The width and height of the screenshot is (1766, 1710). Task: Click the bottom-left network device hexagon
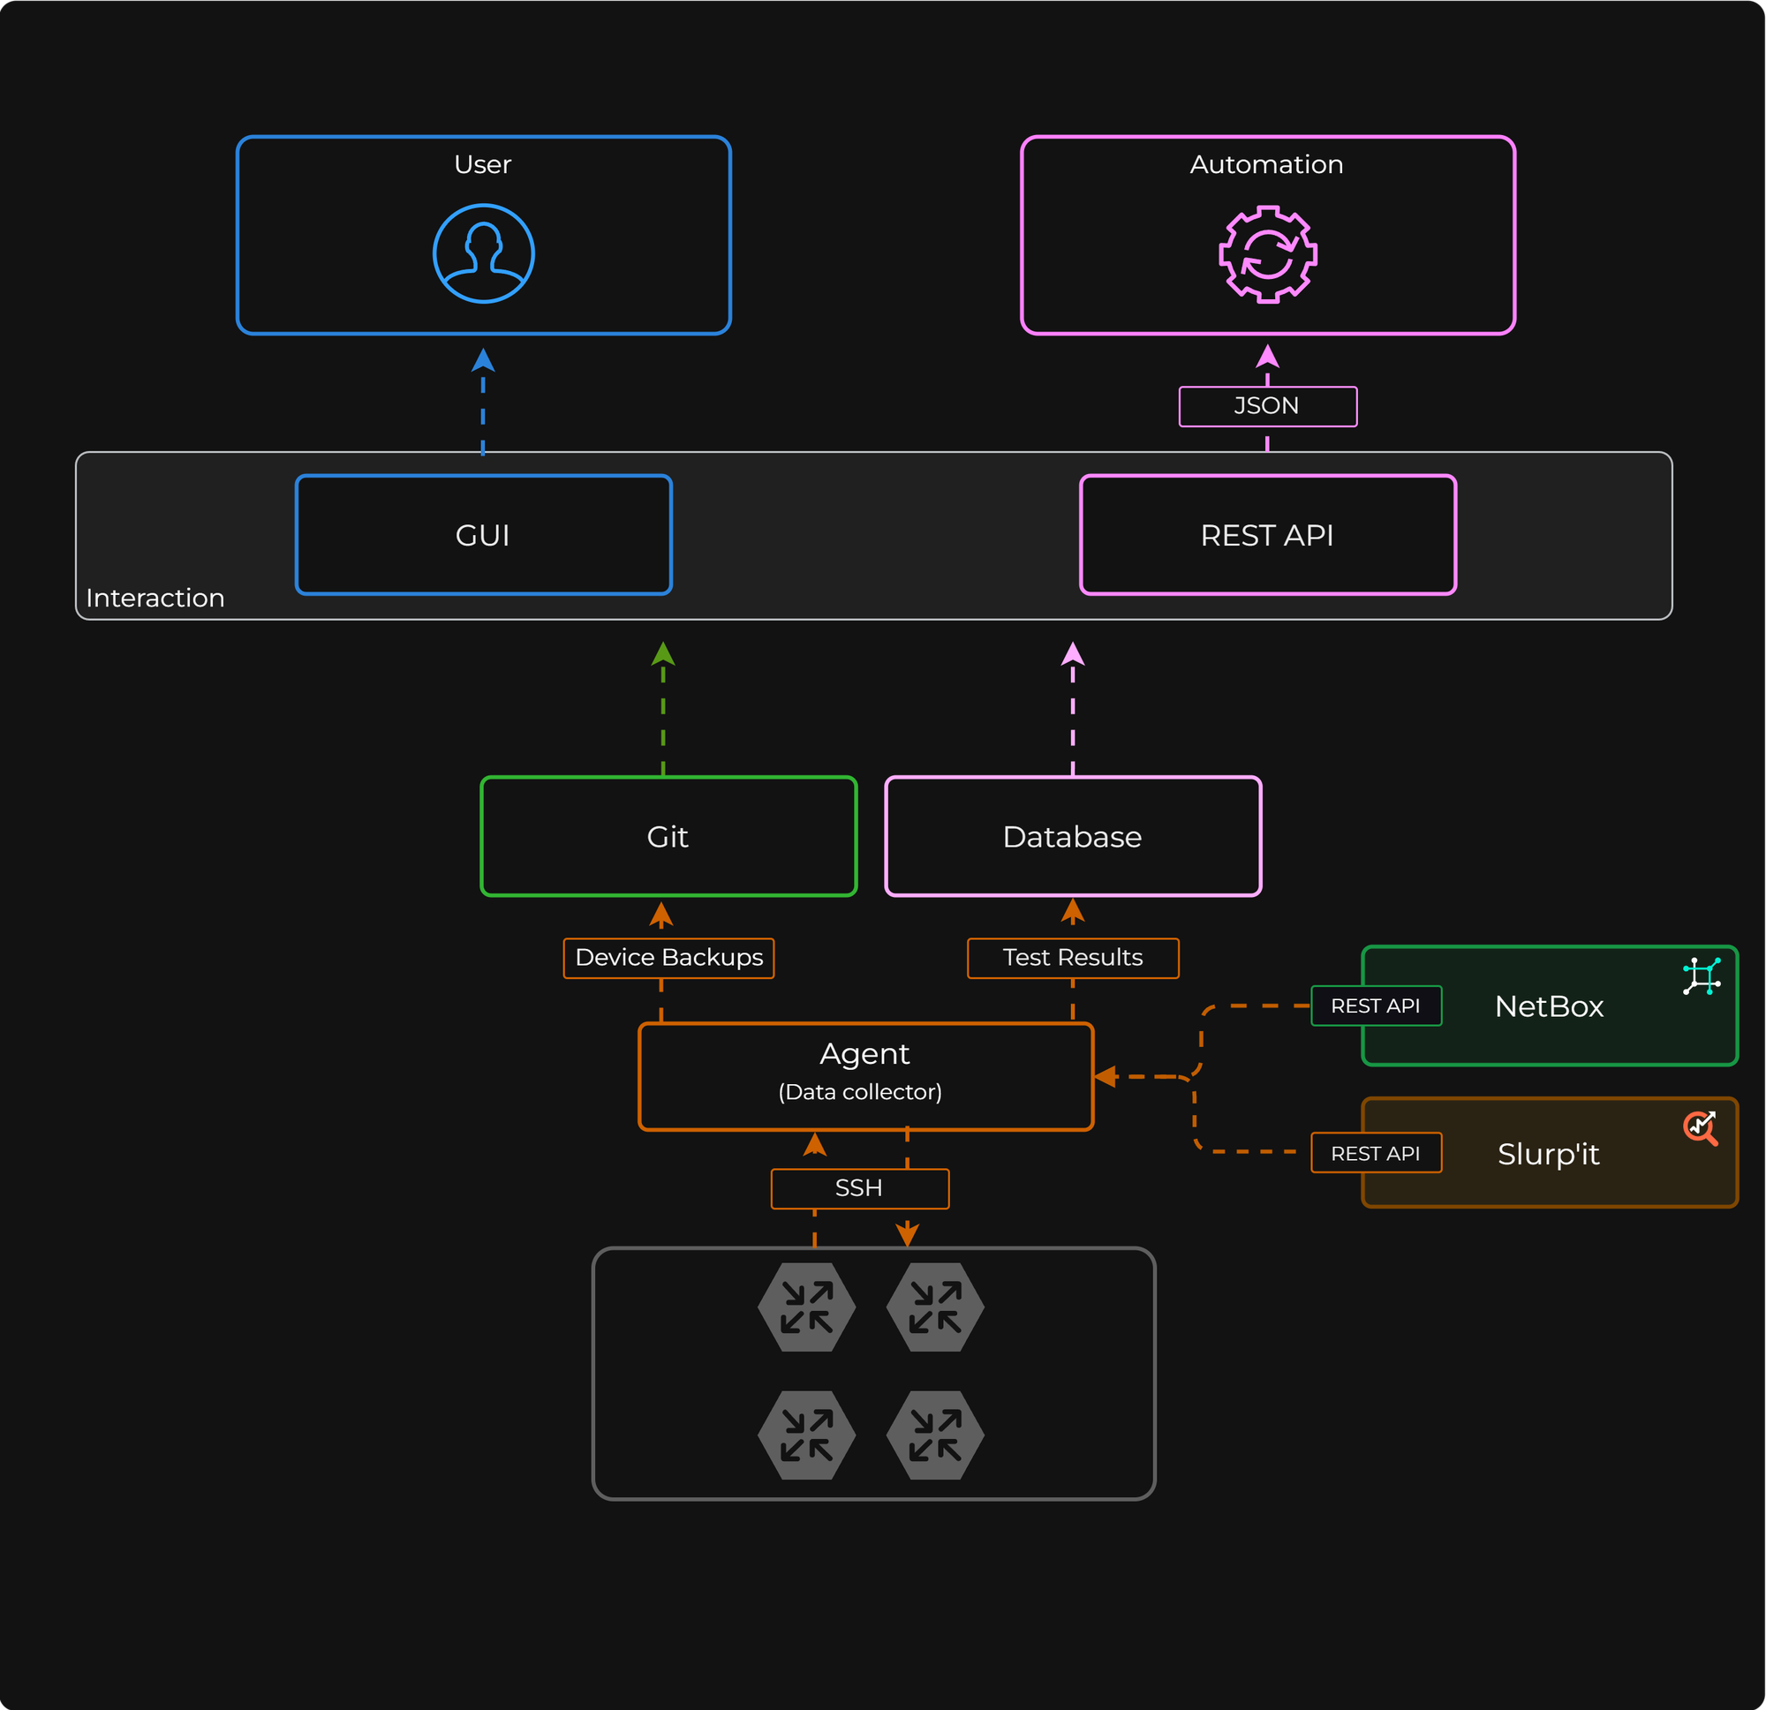806,1435
